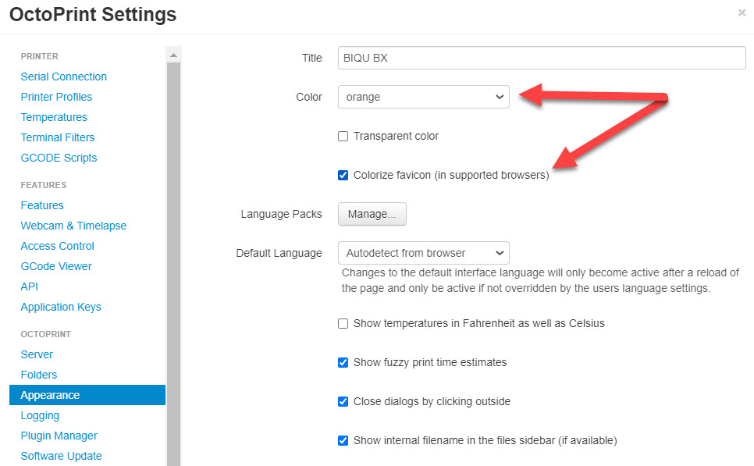Navigate to GCODE Scripts settings
This screenshot has width=754, height=466.
tap(59, 158)
